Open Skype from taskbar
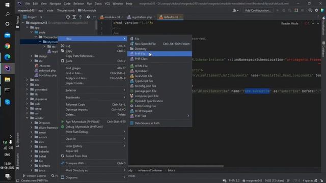Image resolution: width=326 pixels, height=183 pixels. coord(7,102)
